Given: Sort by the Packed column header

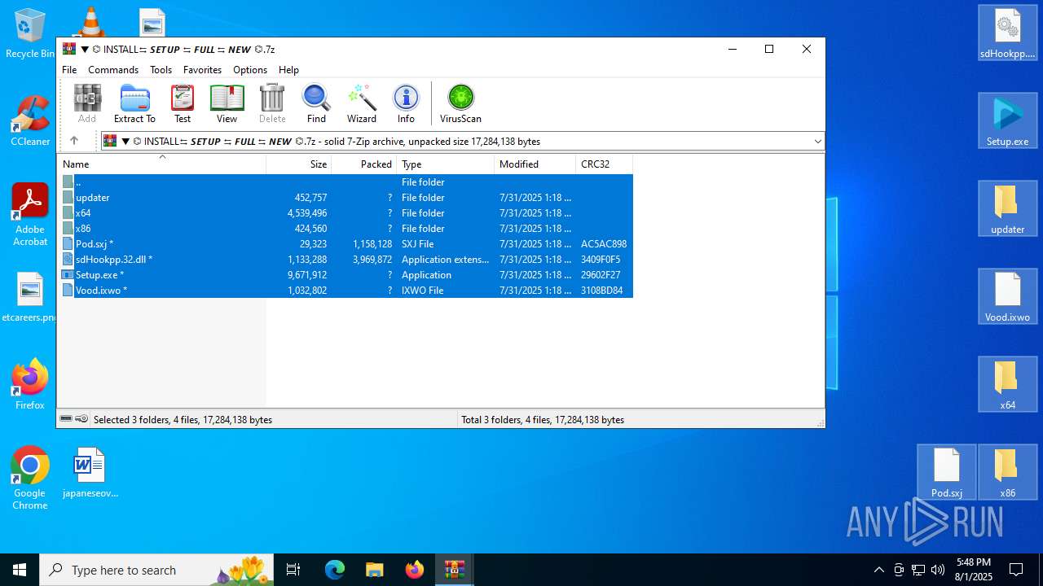Looking at the screenshot, I should 364,164.
